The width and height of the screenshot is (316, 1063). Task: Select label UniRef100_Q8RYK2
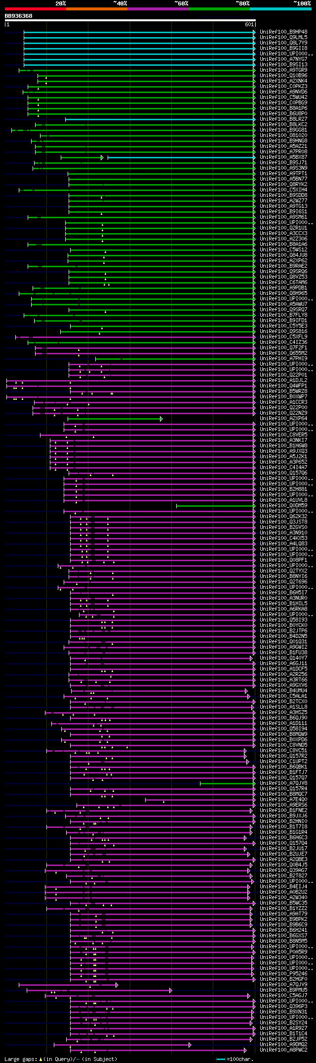point(283,185)
